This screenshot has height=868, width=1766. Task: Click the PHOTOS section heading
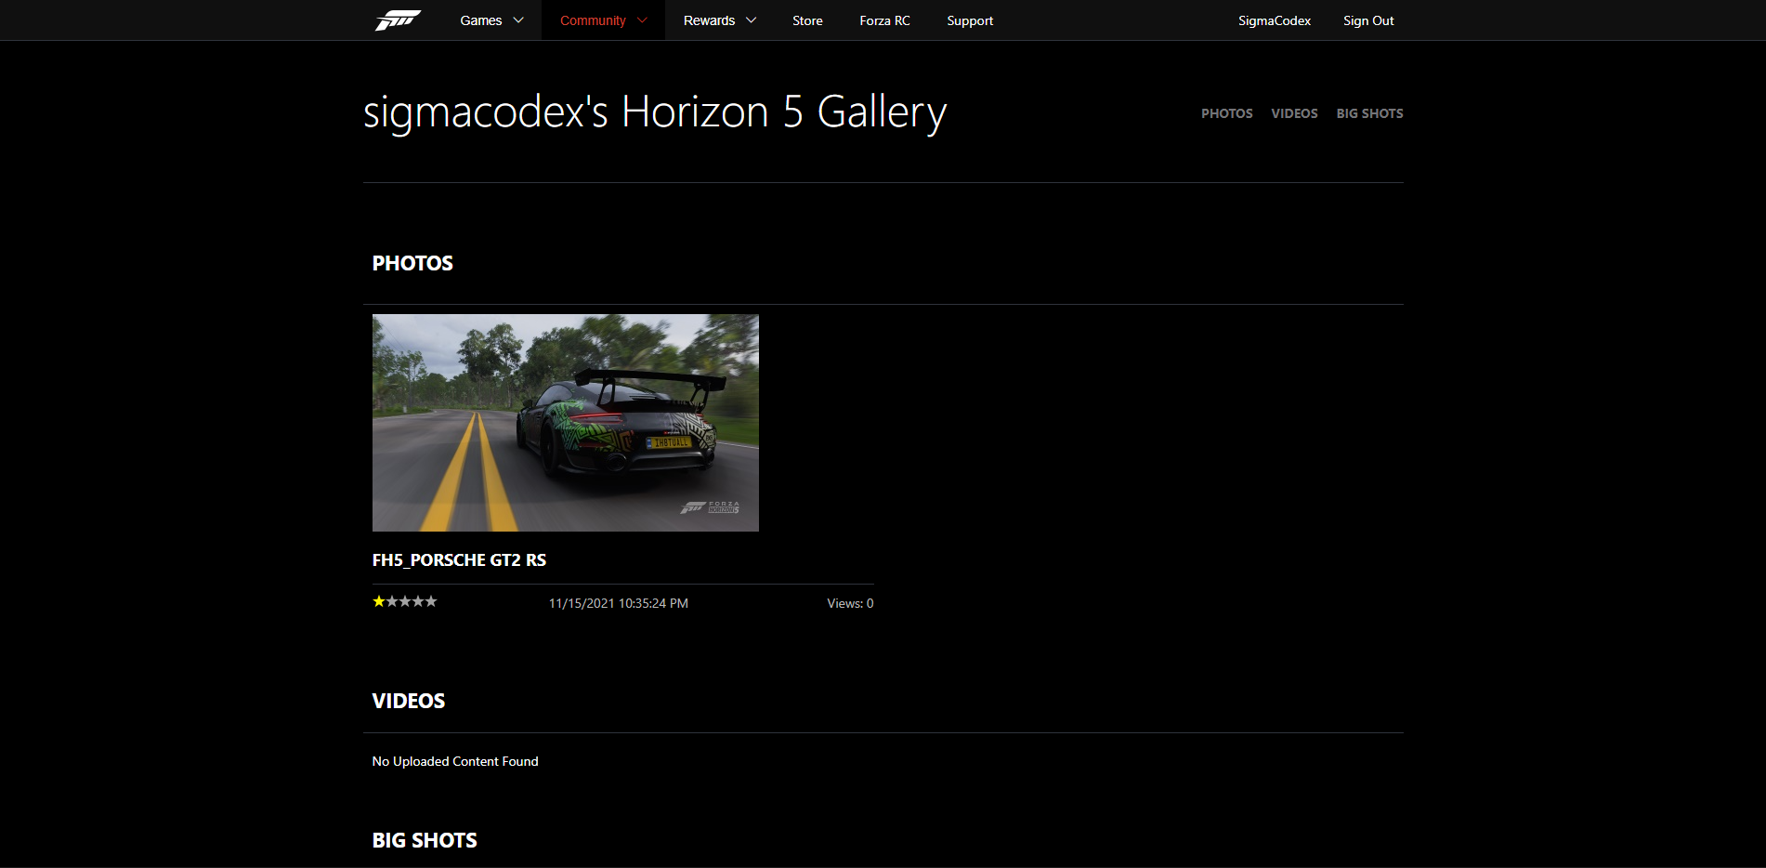(412, 263)
